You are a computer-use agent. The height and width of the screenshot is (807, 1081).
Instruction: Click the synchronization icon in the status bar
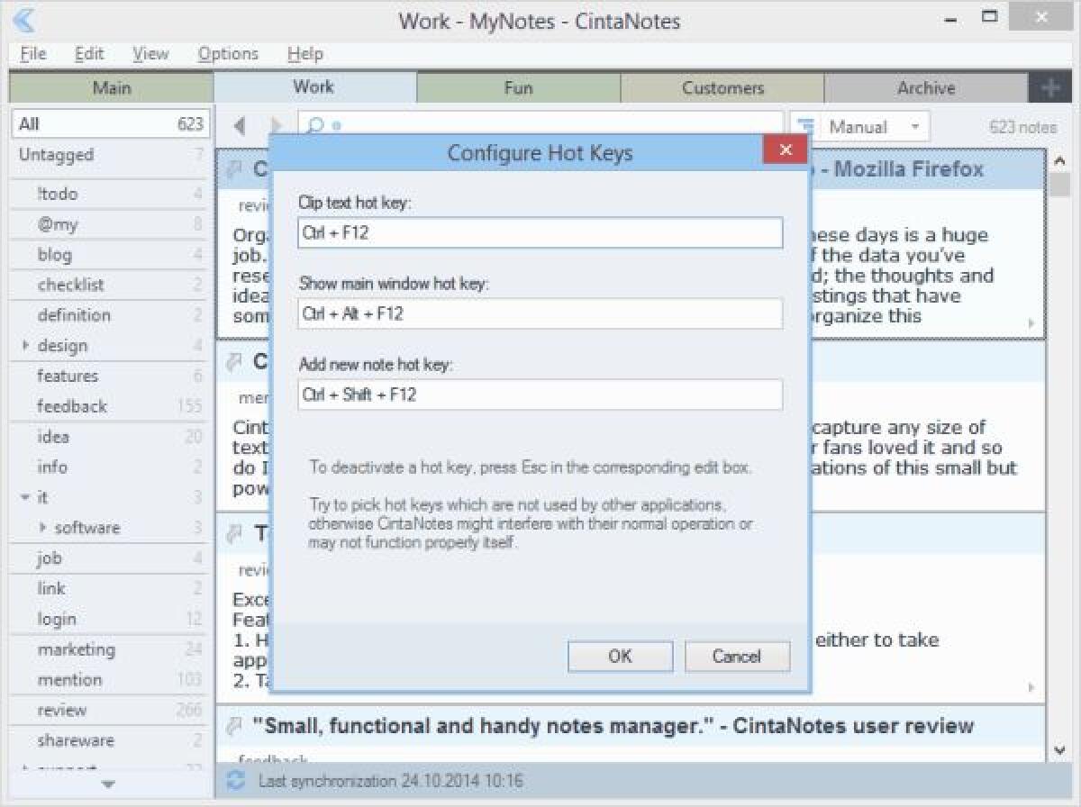click(x=236, y=781)
